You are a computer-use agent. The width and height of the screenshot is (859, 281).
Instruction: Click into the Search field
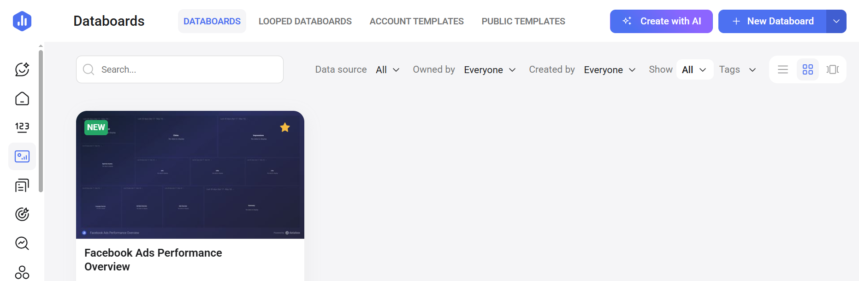(x=180, y=69)
